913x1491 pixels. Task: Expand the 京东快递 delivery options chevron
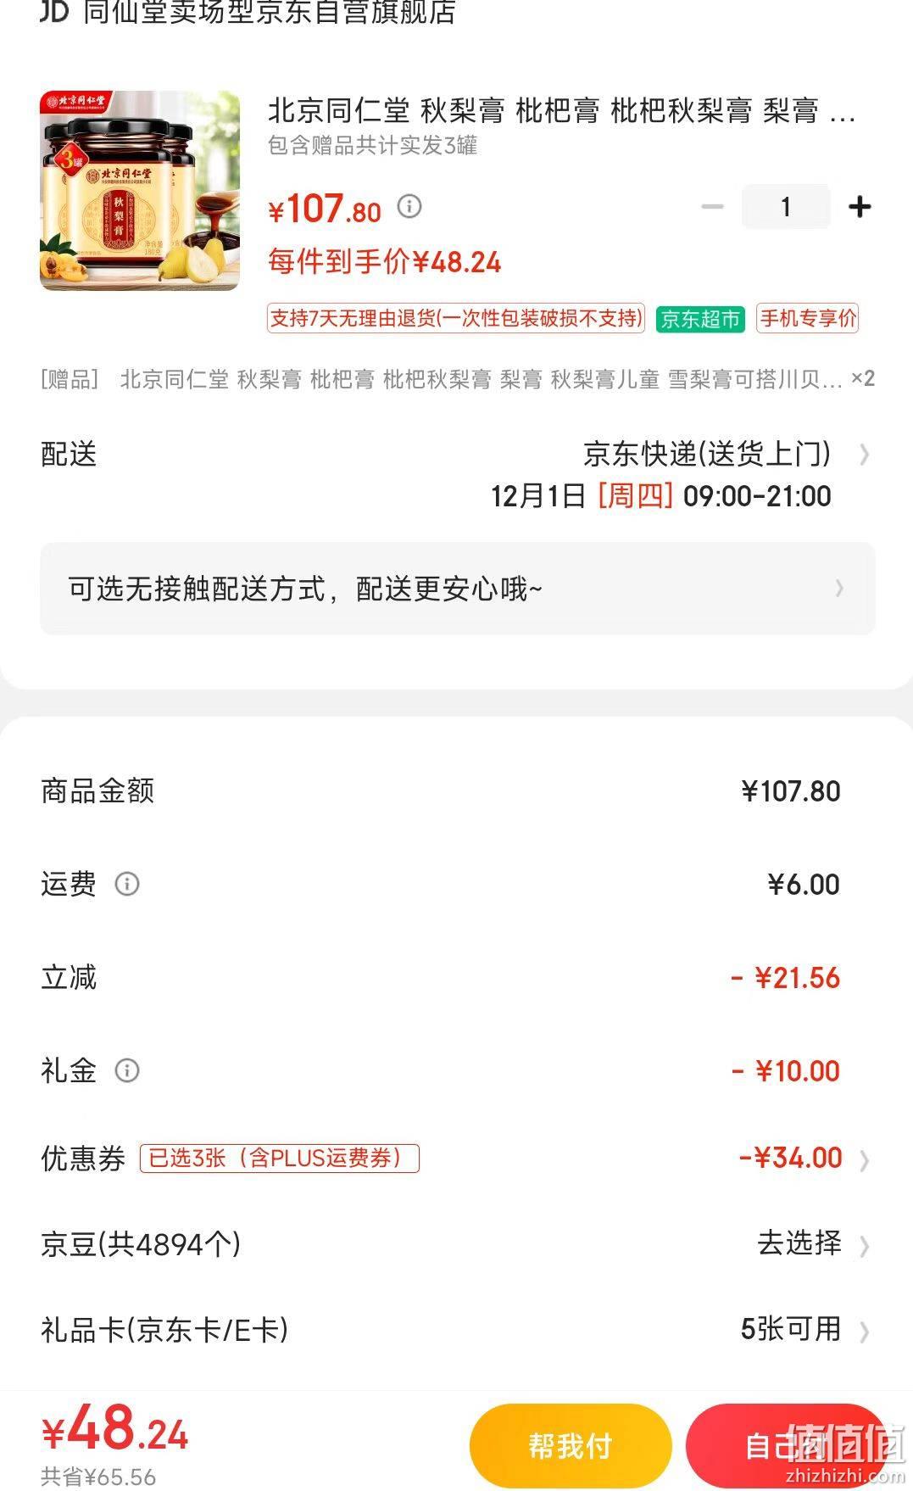[864, 455]
